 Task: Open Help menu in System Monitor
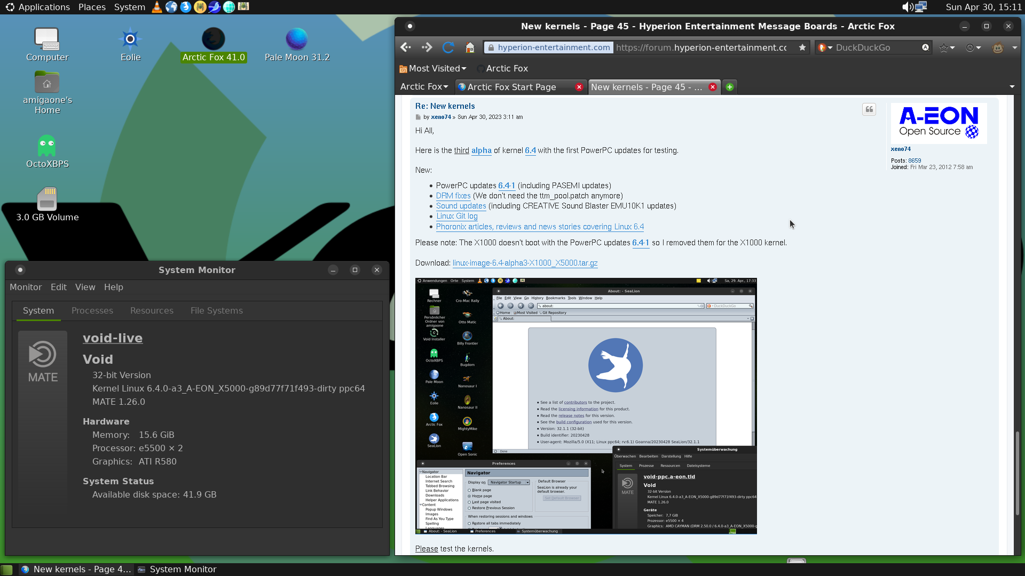(x=114, y=287)
